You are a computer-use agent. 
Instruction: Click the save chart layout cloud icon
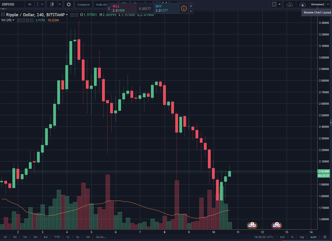(302, 4)
